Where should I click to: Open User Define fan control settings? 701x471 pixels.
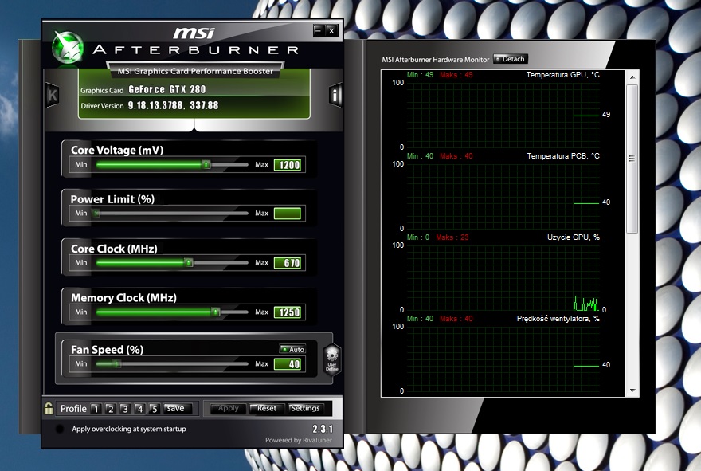tap(331, 356)
